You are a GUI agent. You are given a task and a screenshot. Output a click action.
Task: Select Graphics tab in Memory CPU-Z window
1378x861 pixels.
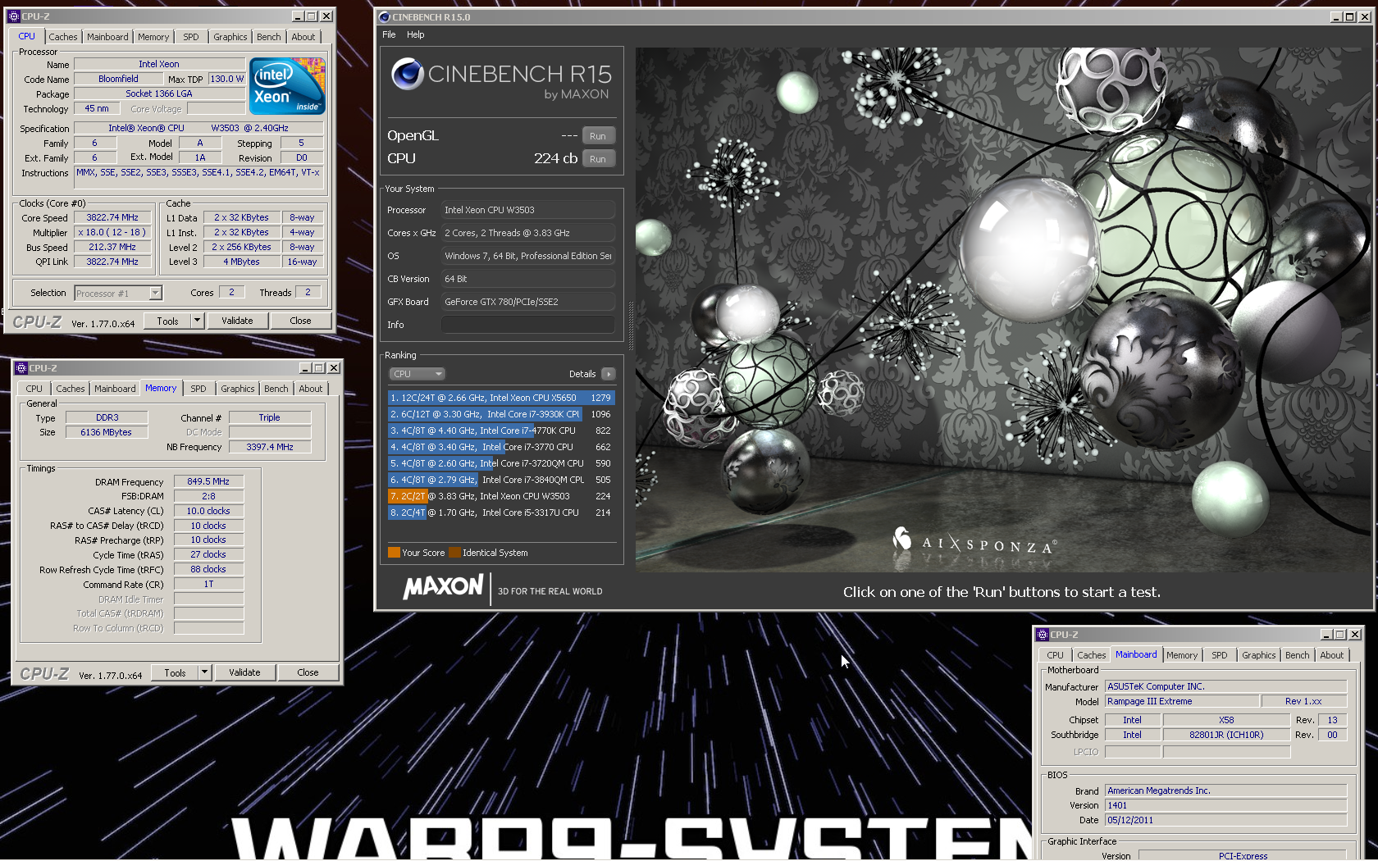pyautogui.click(x=237, y=389)
